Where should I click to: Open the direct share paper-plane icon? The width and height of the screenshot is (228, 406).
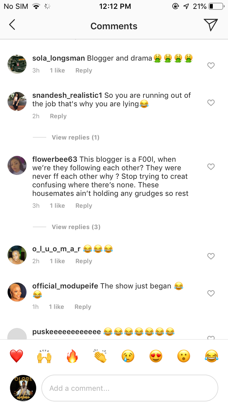point(211,25)
